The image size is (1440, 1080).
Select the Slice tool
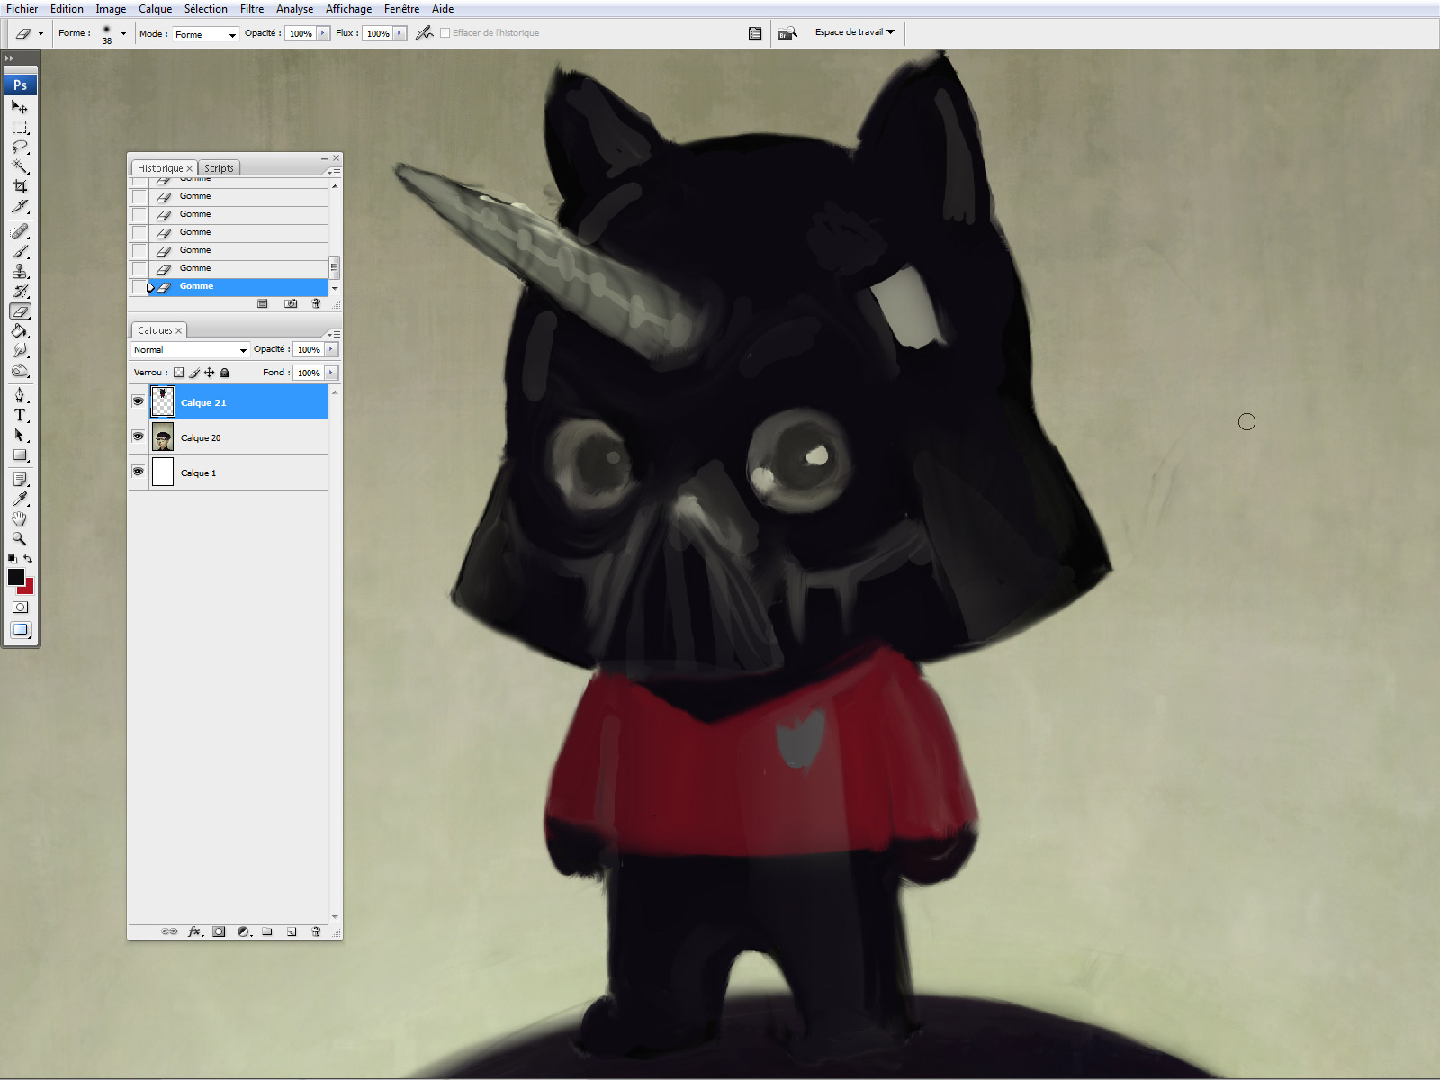[x=20, y=206]
